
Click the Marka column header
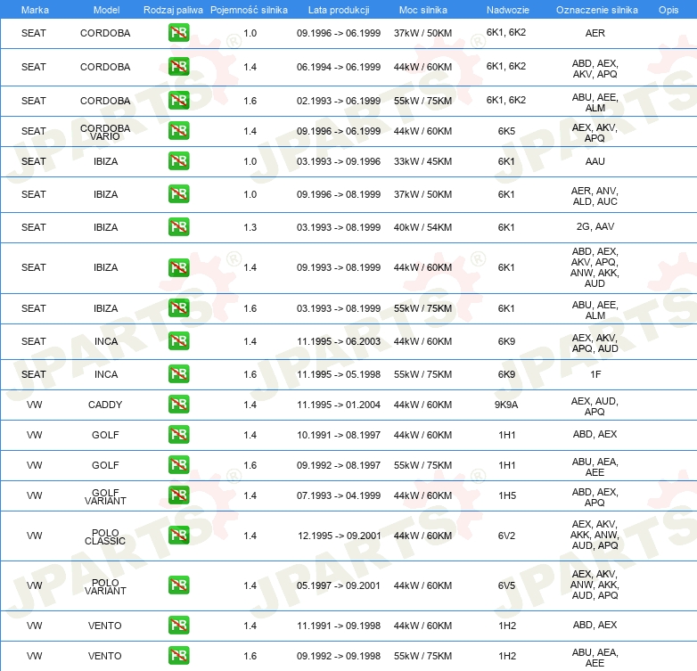pos(35,10)
